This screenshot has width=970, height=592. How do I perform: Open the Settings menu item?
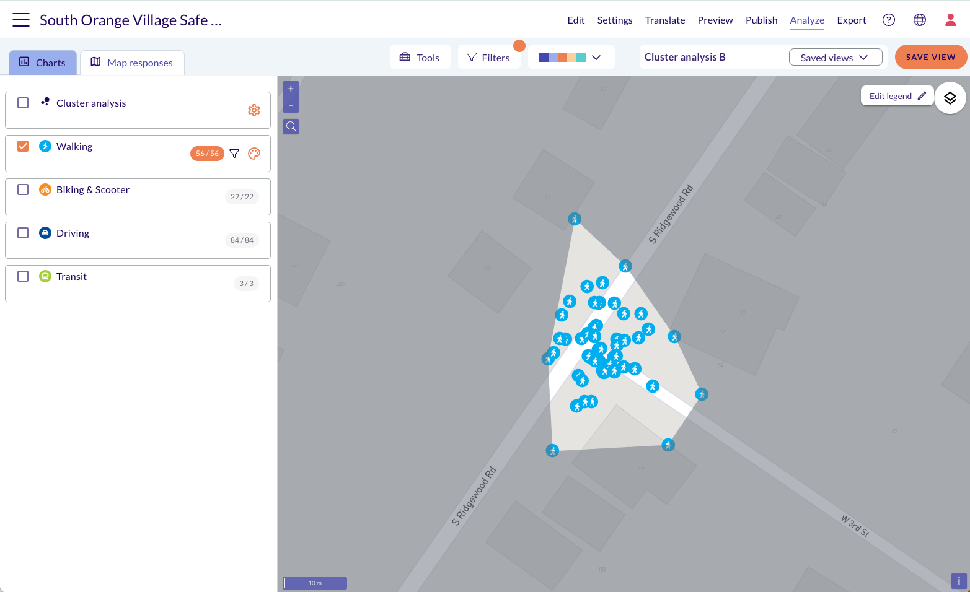click(615, 20)
